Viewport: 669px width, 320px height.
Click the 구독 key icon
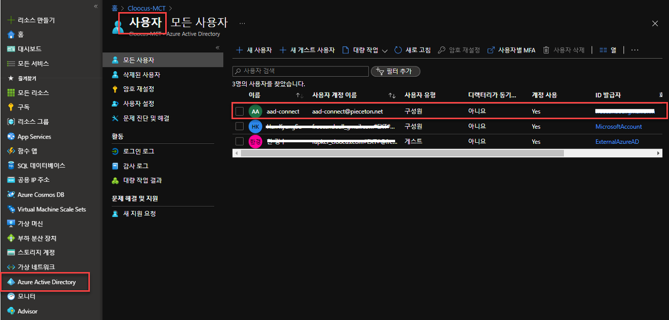[x=11, y=107]
